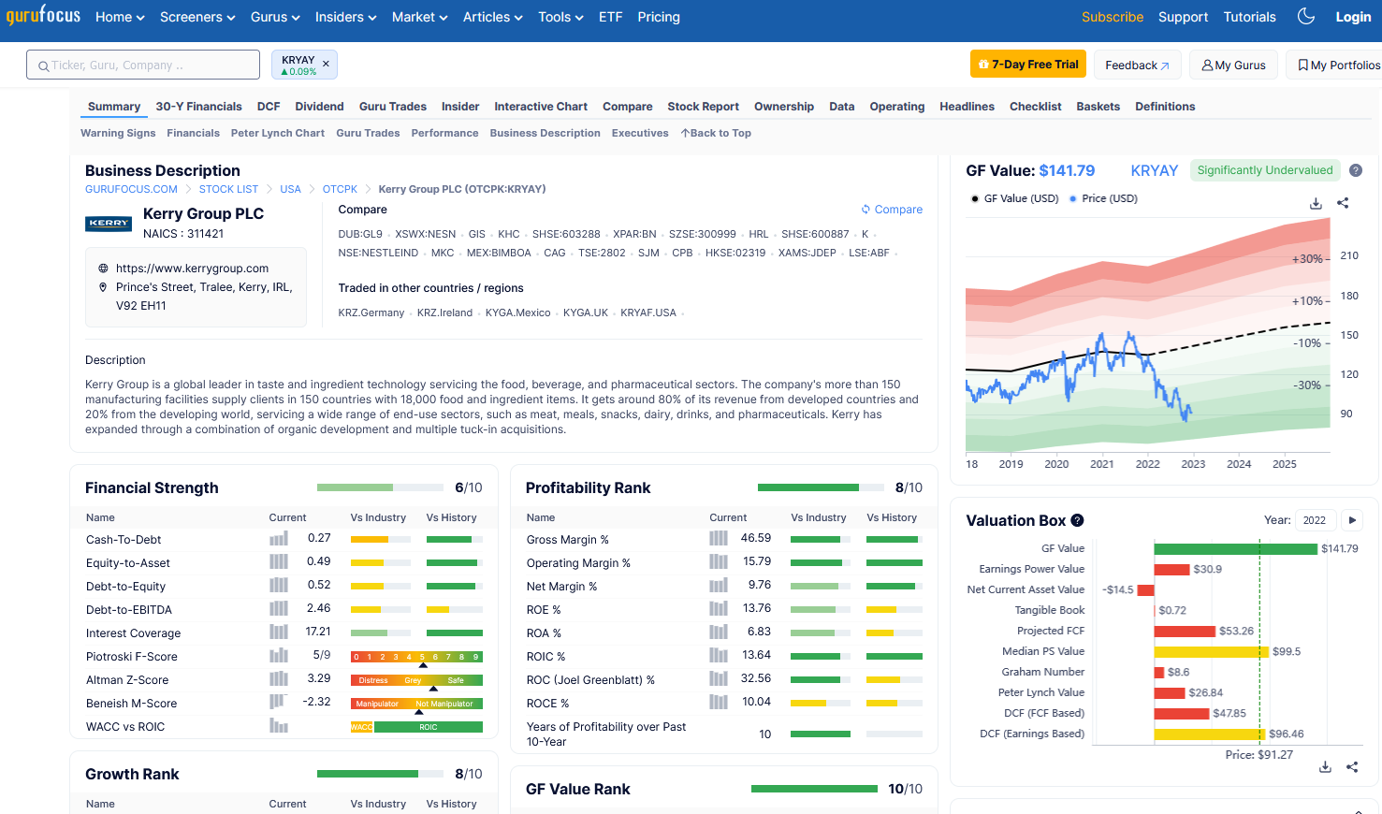Select the Ownership tab
Screen dimensions: 1382x814
point(784,107)
